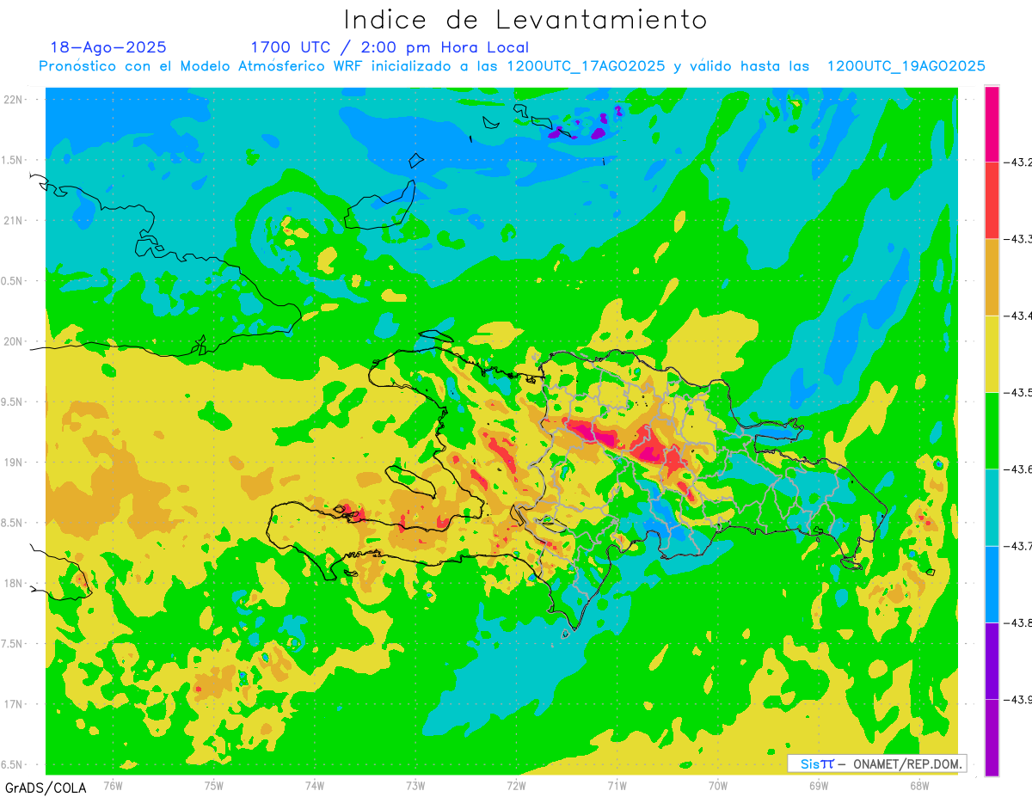
Task: Pick the yellow swatch between -43.4 and -43.5
Action: click(992, 353)
